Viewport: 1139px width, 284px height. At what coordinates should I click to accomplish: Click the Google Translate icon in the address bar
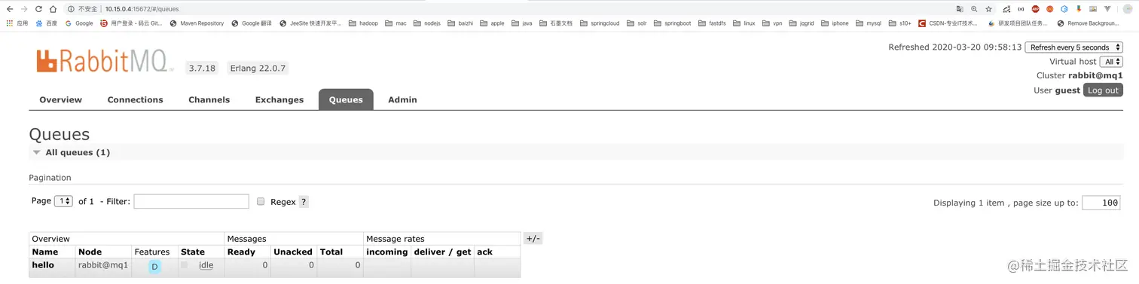click(x=960, y=9)
